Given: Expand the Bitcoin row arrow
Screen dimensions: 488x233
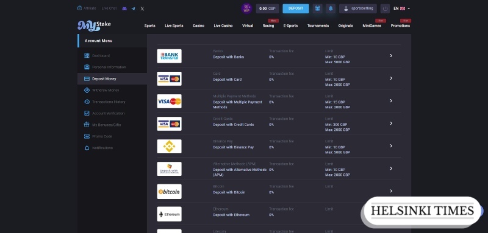Looking at the screenshot, I should coord(391,191).
